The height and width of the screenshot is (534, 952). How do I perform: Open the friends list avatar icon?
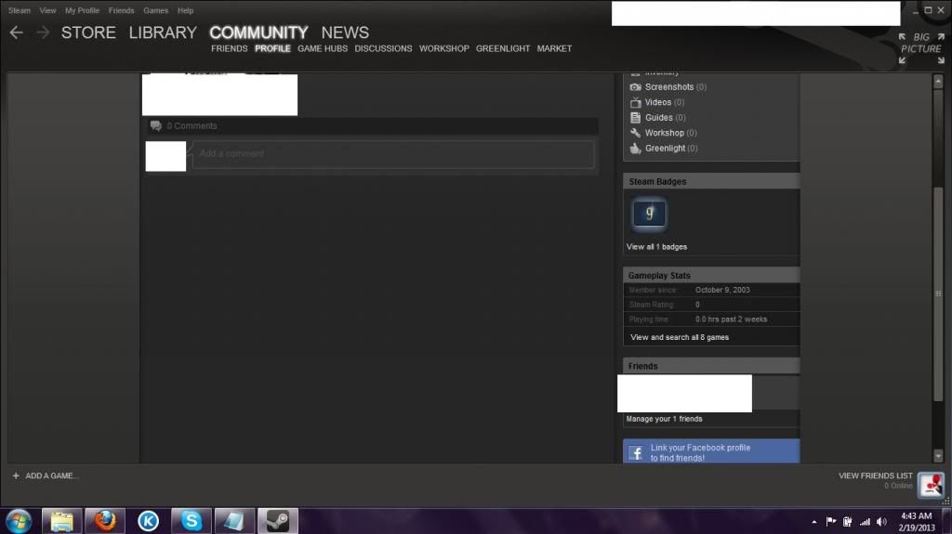coord(931,484)
